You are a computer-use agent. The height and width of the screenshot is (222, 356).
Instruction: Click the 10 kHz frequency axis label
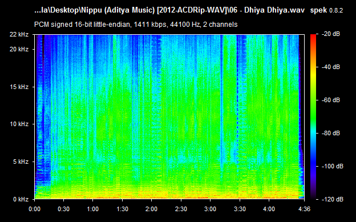pyautogui.click(x=19, y=124)
